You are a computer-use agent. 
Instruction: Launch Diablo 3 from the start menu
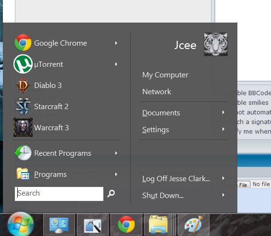[x=66, y=85]
